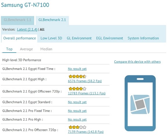Open the Overall performance tab

pos(19,38)
